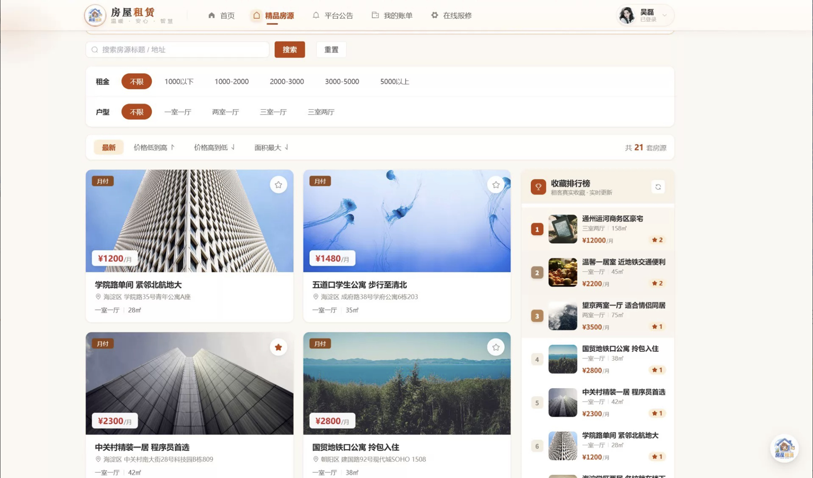Click the fruit thumbnail for 温馨一居室
813x478 pixels.
pyautogui.click(x=563, y=273)
